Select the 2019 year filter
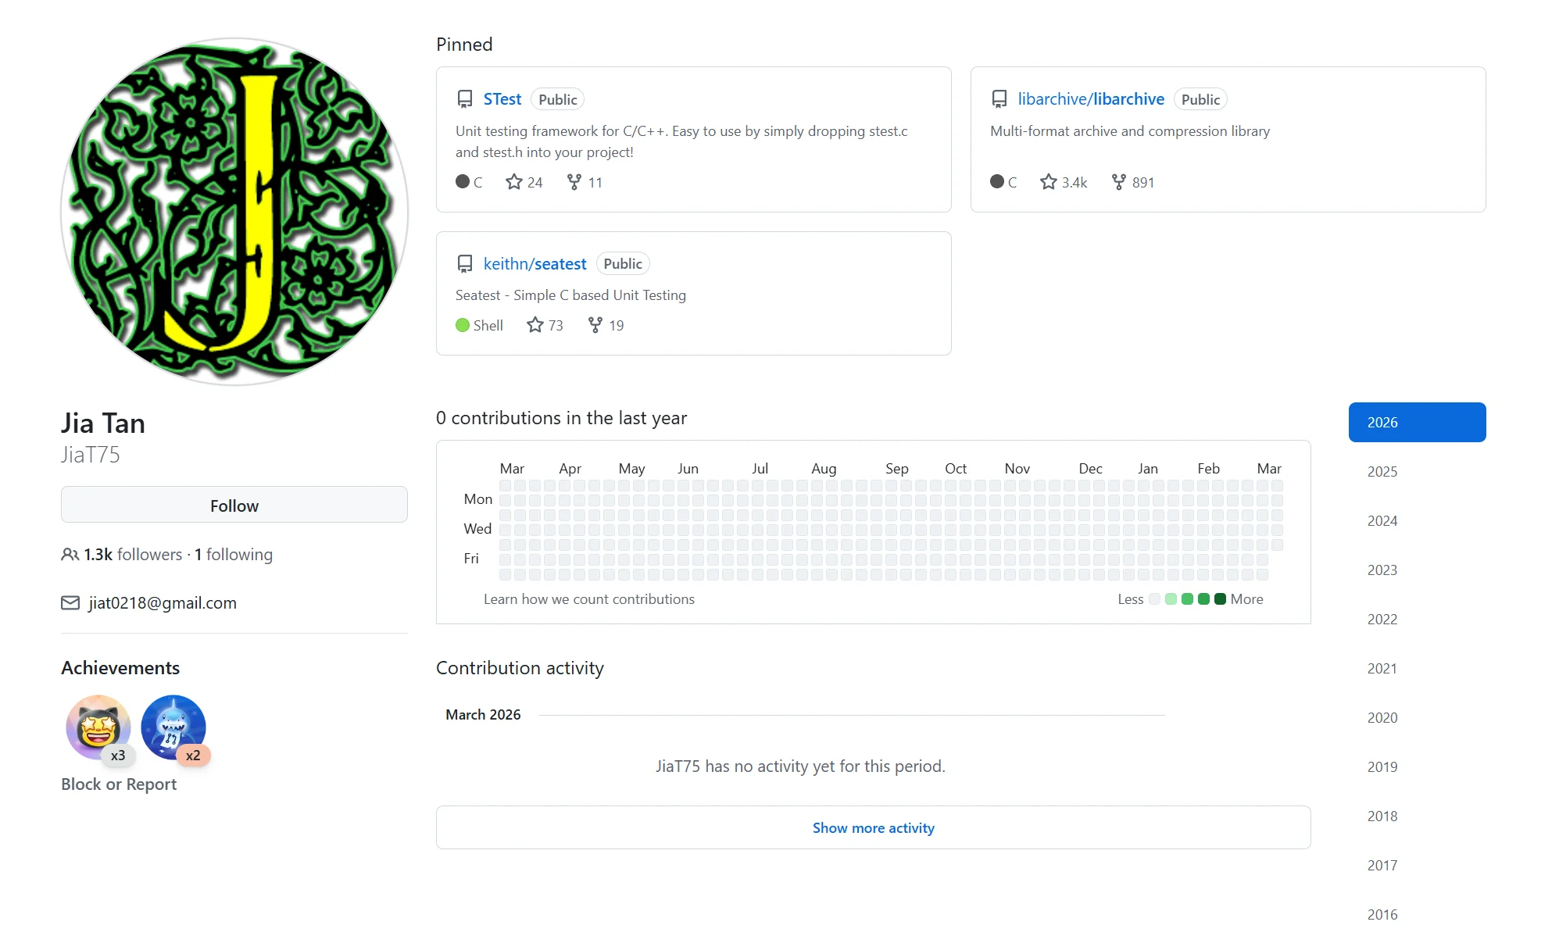Screen dimensions: 1559x936 click(1382, 766)
